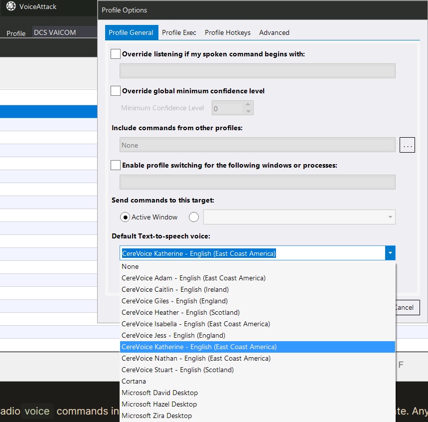Decrease the Minimum Confidence Level spinner
Screen dimensions: 428x422
(x=248, y=111)
